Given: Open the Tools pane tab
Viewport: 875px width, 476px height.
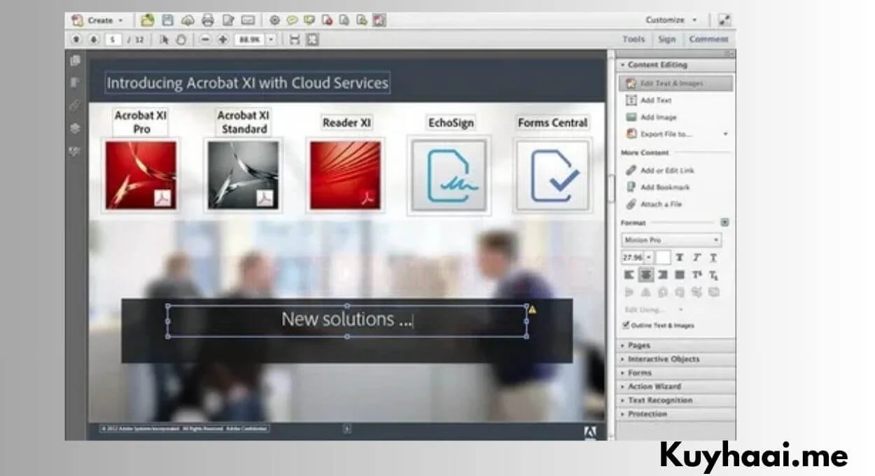Looking at the screenshot, I should [x=633, y=39].
